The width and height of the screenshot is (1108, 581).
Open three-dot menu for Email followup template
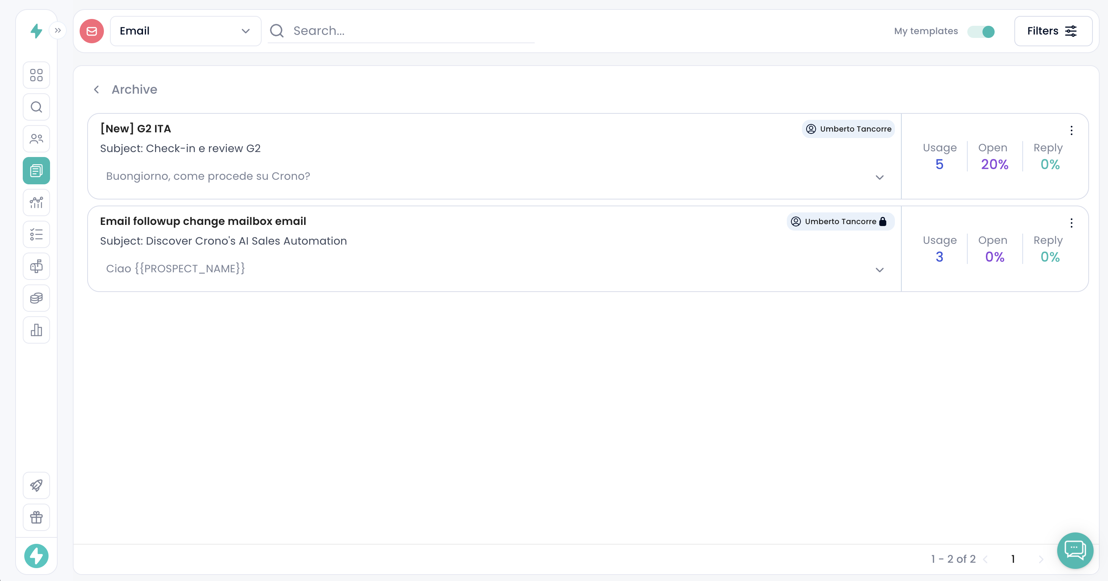pos(1071,223)
